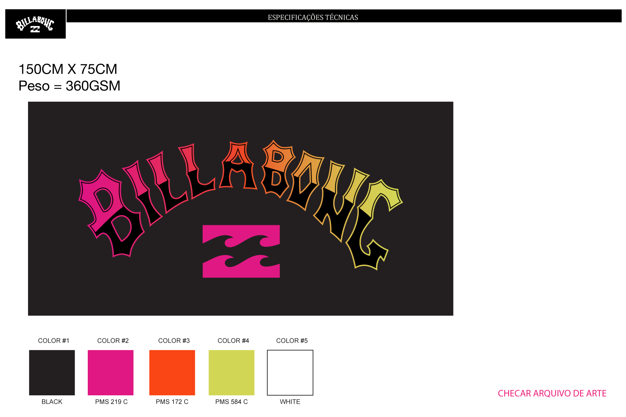Click the Billabong logo in the header
The width and height of the screenshot is (626, 417).
[35, 24]
